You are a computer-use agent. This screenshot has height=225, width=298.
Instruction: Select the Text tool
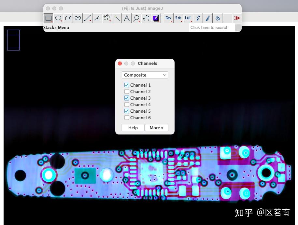126,18
